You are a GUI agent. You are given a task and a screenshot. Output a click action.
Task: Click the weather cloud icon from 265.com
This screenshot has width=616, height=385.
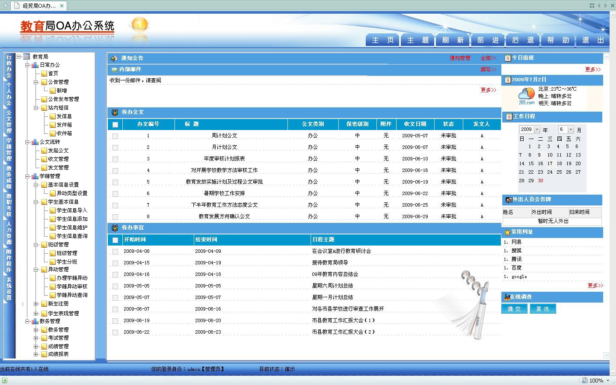click(x=527, y=94)
